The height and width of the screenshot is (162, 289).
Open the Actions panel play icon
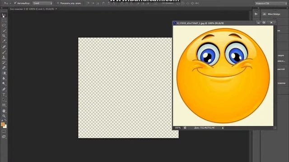pos(256,14)
